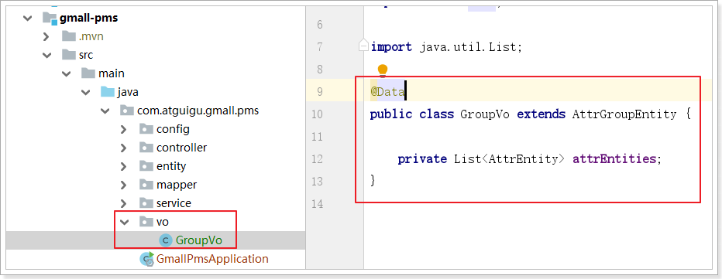This screenshot has width=722, height=279.
Task: Click the src folder icon
Action: tap(69, 55)
